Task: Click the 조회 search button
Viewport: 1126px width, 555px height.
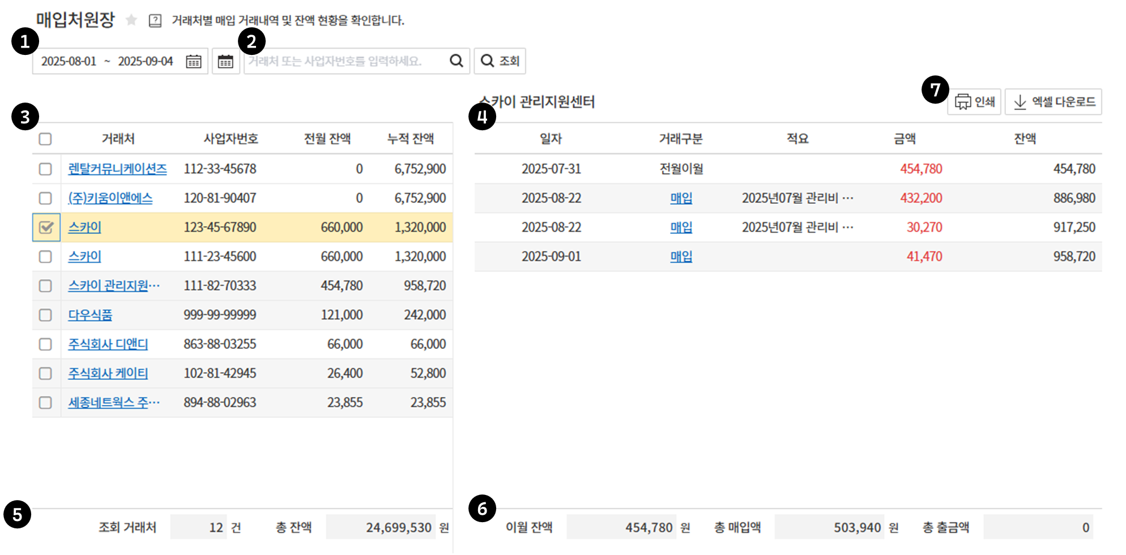Action: click(500, 61)
